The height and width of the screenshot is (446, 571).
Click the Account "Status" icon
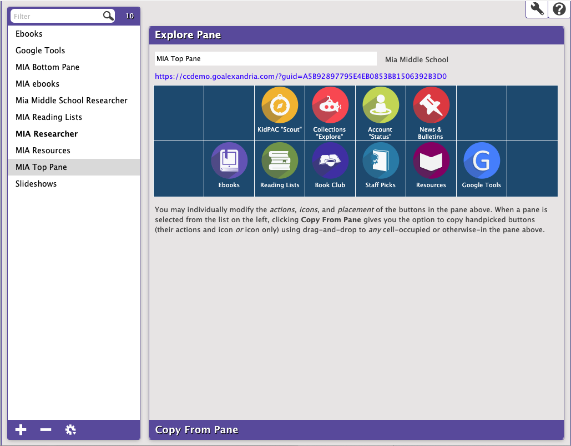click(x=381, y=106)
